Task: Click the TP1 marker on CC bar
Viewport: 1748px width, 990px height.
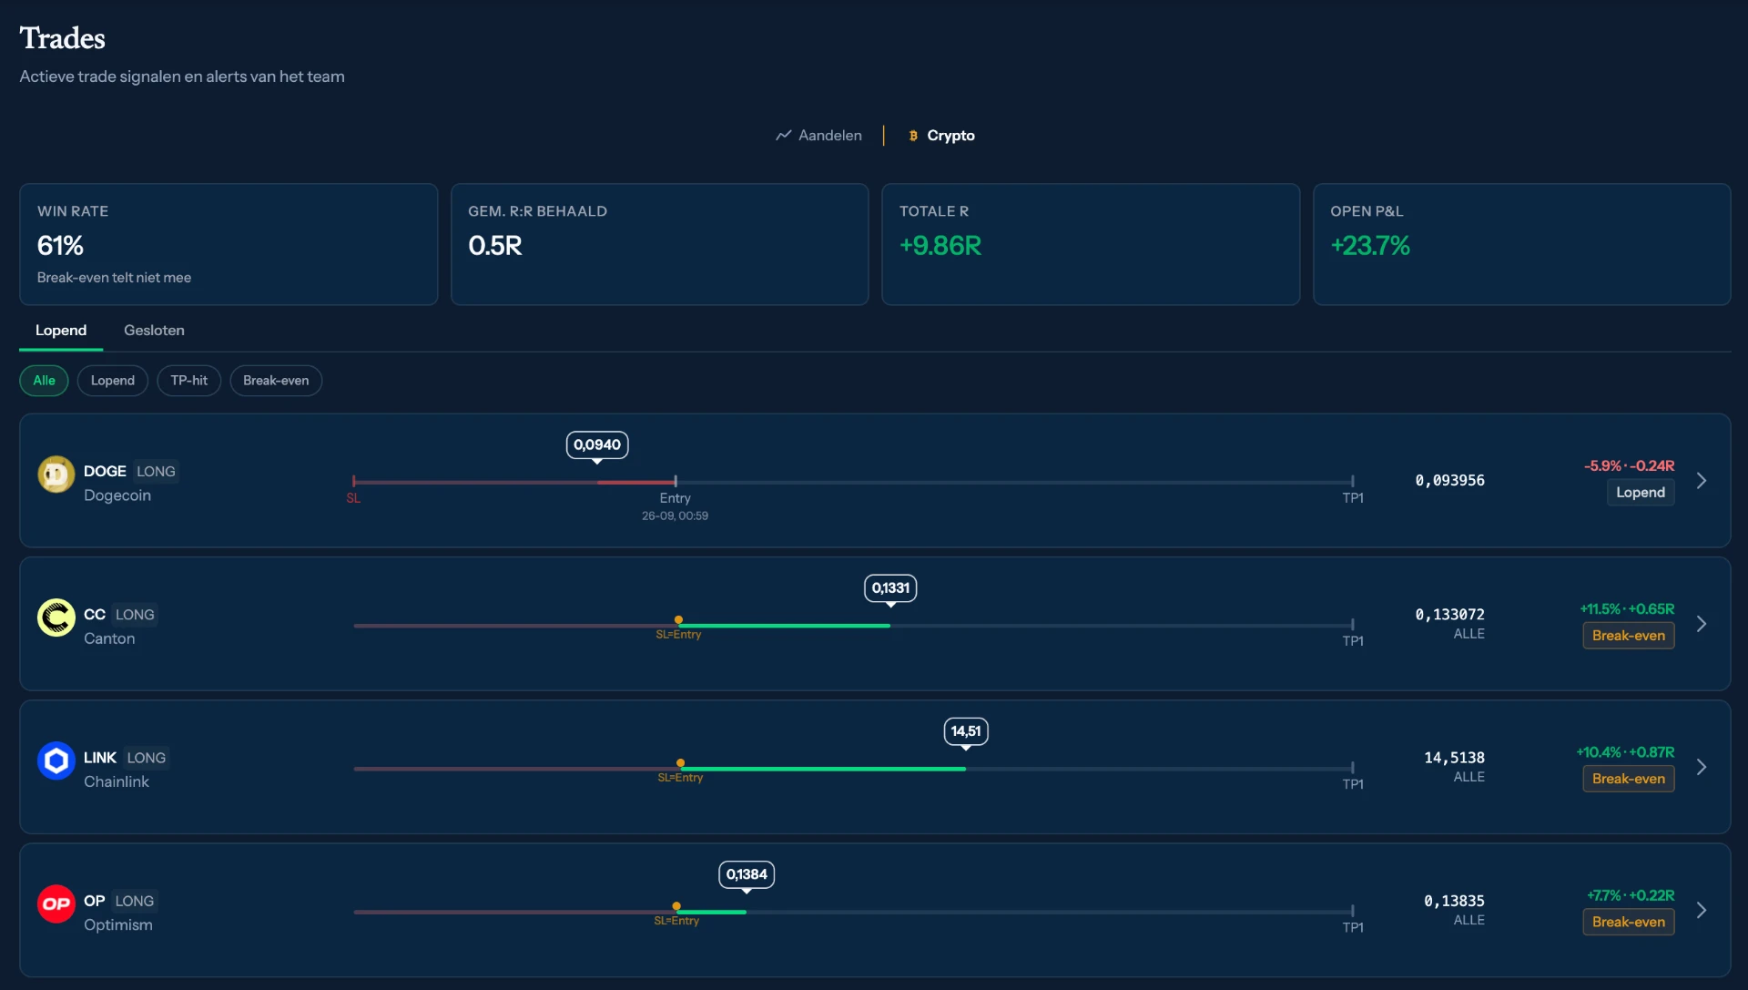Action: [x=1353, y=625]
